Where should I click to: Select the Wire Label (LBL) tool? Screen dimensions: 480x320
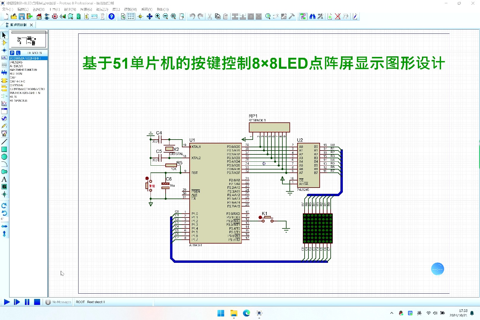tap(4, 58)
